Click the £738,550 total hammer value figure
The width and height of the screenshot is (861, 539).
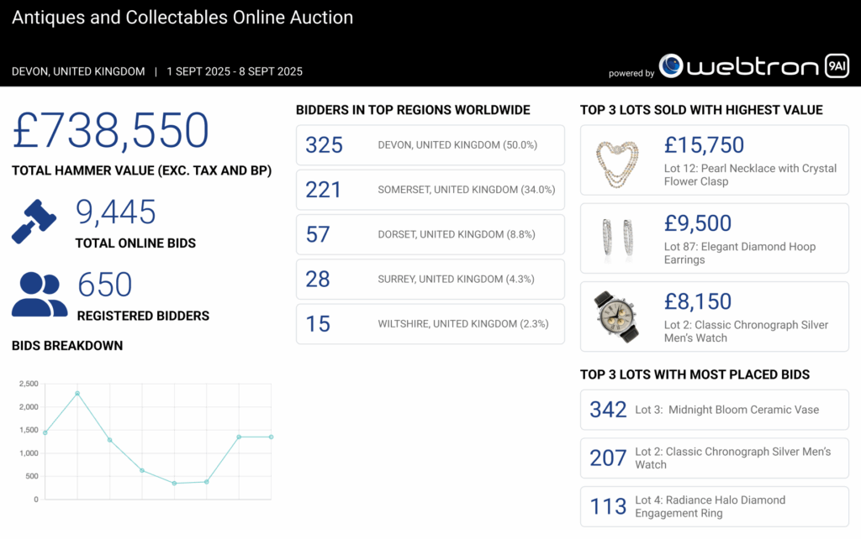coord(110,131)
